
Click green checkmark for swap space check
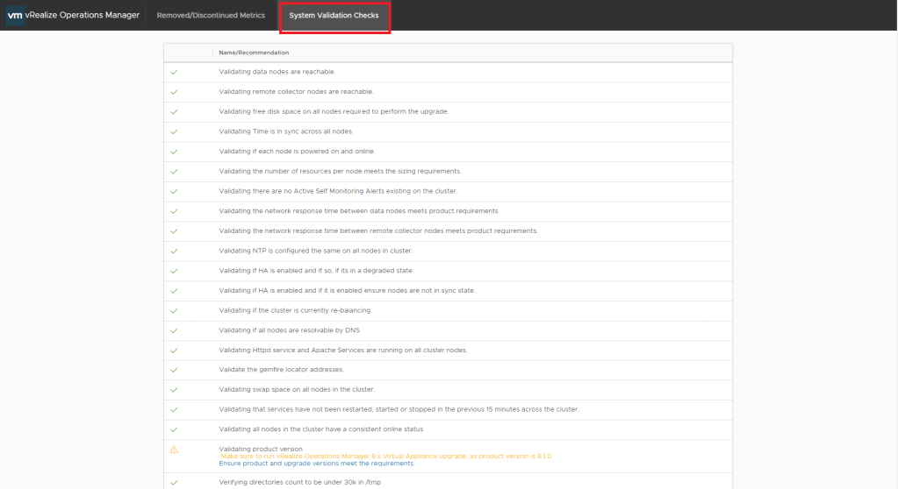tap(174, 390)
